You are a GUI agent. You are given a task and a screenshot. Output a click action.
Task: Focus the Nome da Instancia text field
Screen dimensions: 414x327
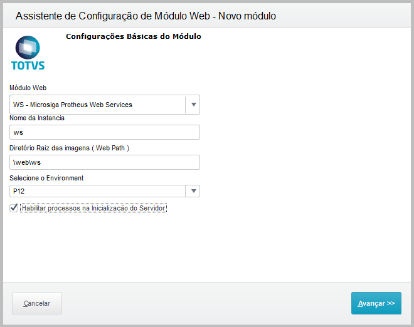point(105,132)
